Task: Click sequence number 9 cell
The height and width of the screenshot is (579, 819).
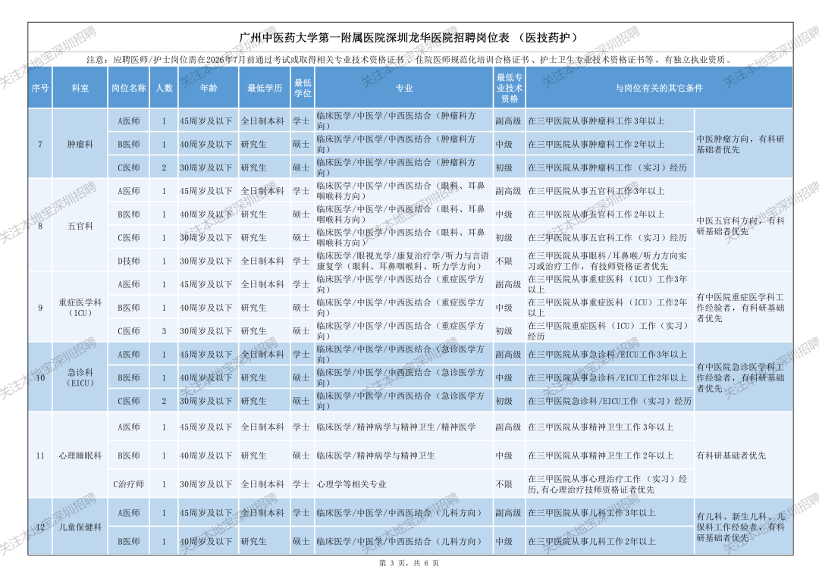Action: click(40, 308)
